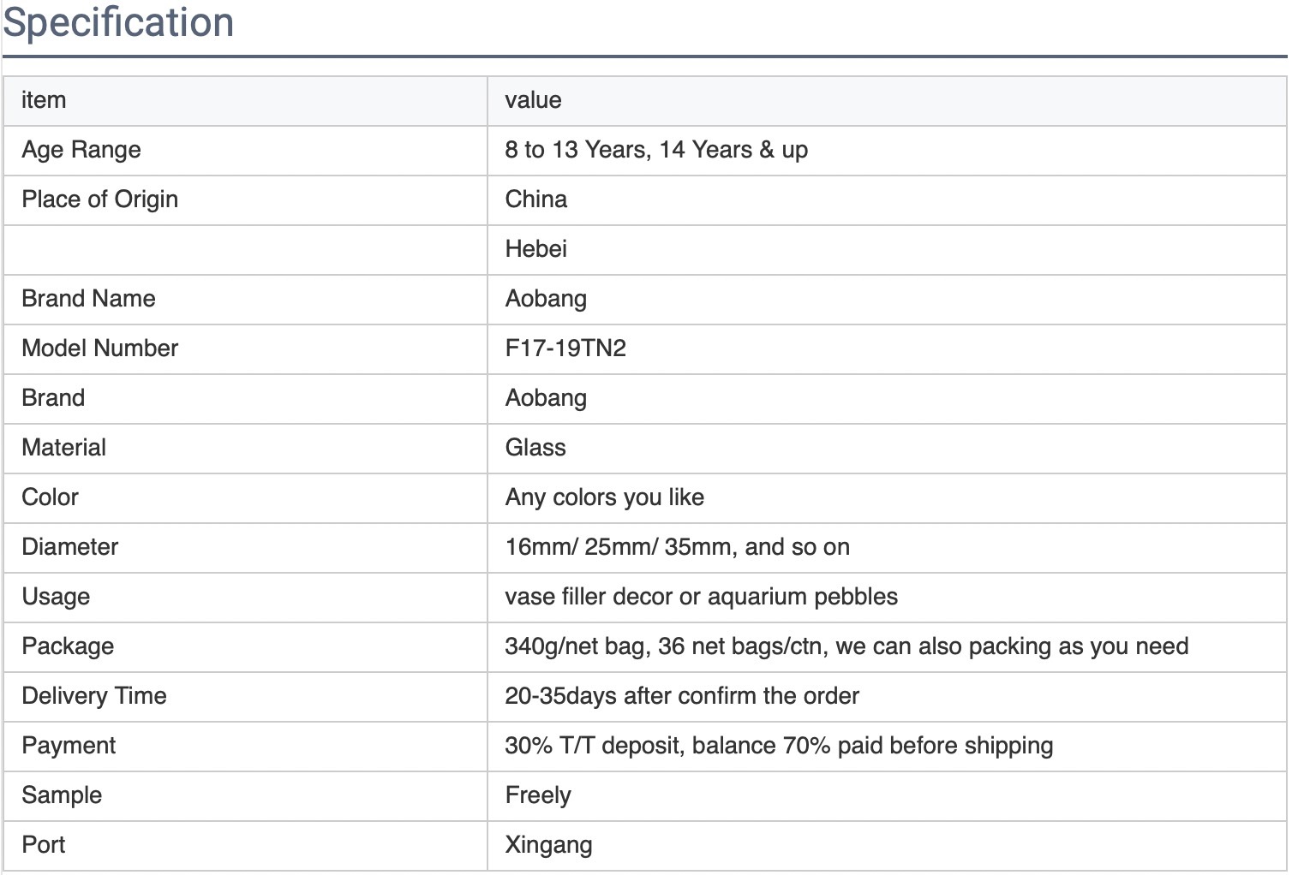This screenshot has width=1292, height=875.
Task: Click the Hebei value cell
Action: click(887, 250)
